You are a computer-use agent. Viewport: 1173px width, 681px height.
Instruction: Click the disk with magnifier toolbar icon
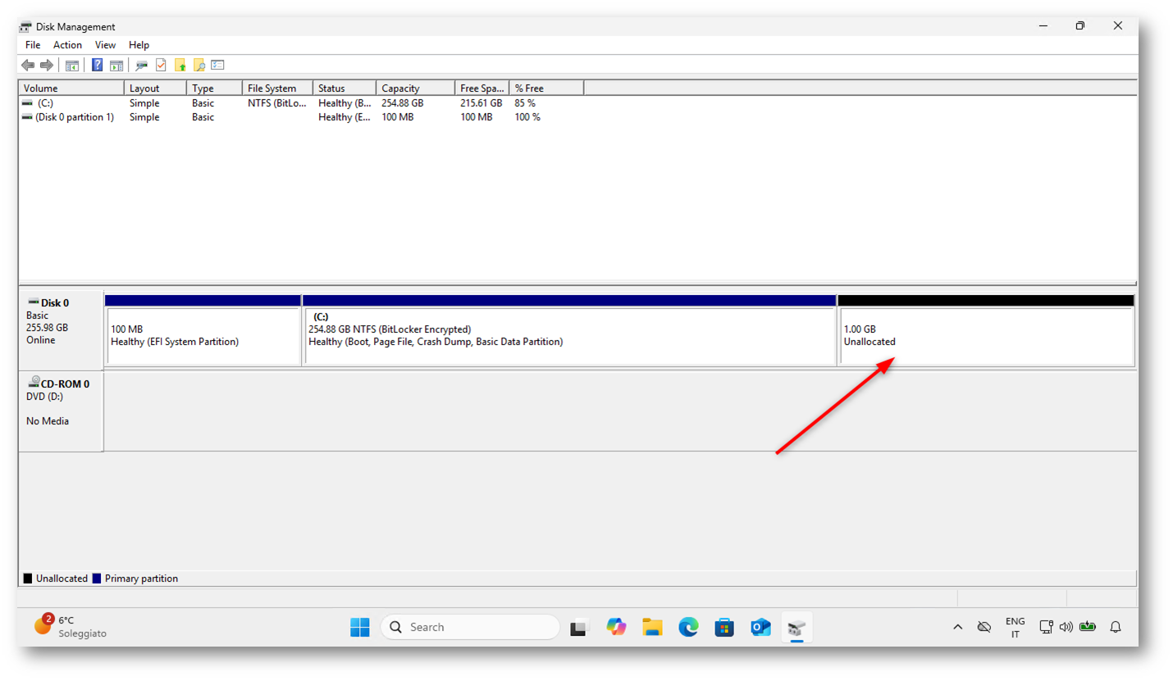[142, 66]
